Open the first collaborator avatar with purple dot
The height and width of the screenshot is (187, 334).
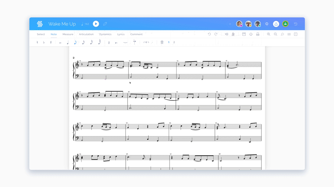239,24
